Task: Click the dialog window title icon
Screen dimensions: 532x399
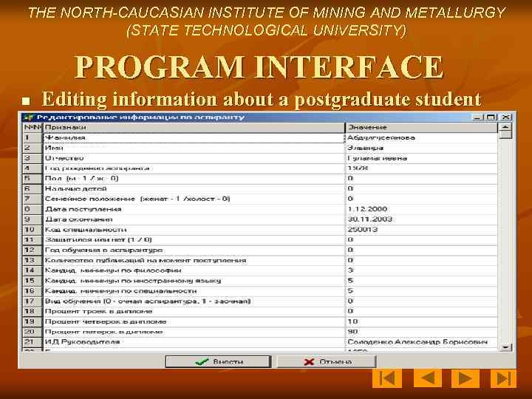Action: [29, 117]
